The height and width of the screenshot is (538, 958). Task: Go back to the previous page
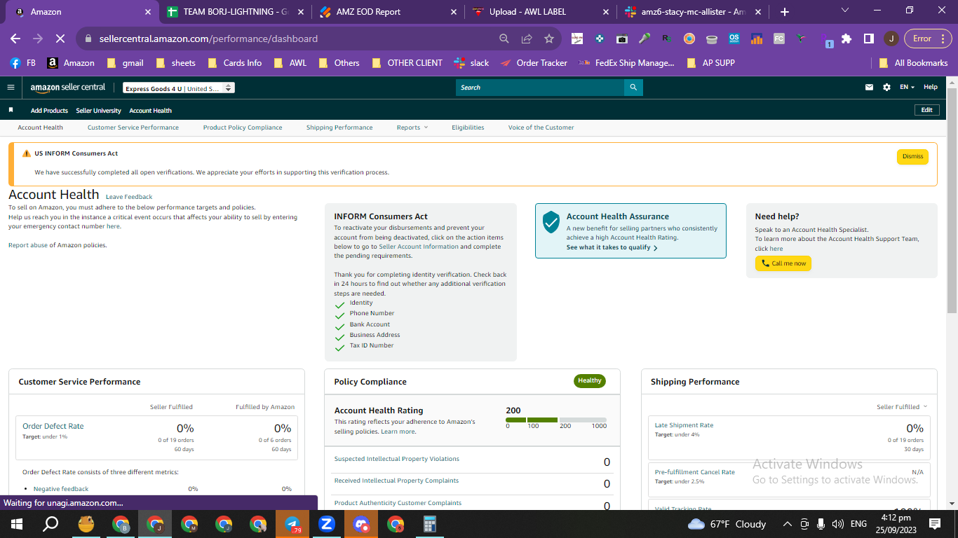[x=15, y=39]
